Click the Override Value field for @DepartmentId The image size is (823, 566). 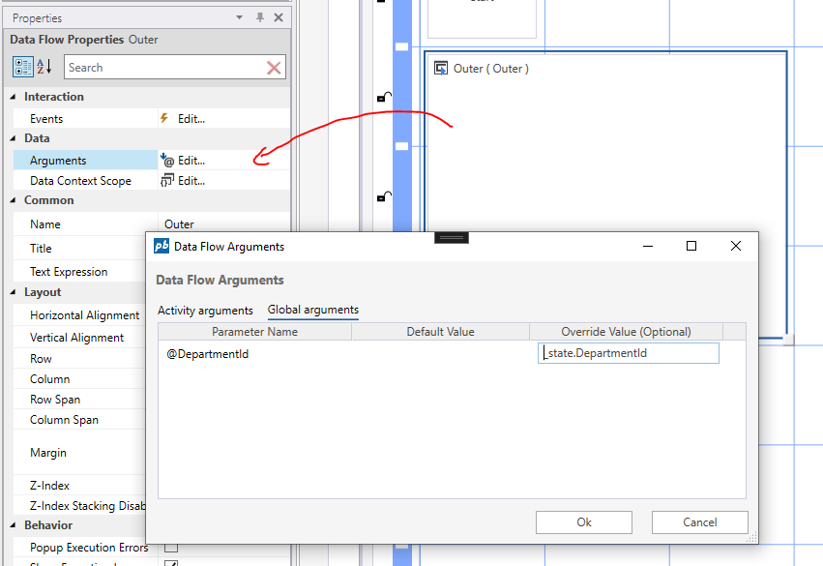pos(629,353)
